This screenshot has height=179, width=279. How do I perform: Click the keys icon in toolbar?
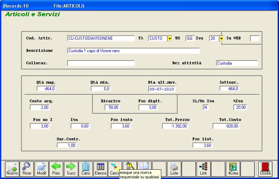click(130, 166)
